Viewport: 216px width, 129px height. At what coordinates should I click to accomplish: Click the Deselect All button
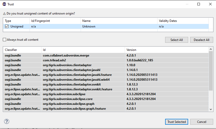201,40
